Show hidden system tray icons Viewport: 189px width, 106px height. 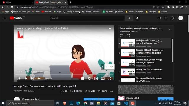[157, 103]
